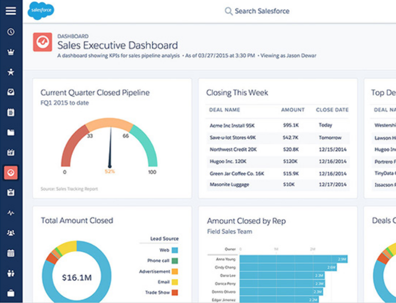Open the Green Jar Coffee Co. 16K deal

point(237,173)
